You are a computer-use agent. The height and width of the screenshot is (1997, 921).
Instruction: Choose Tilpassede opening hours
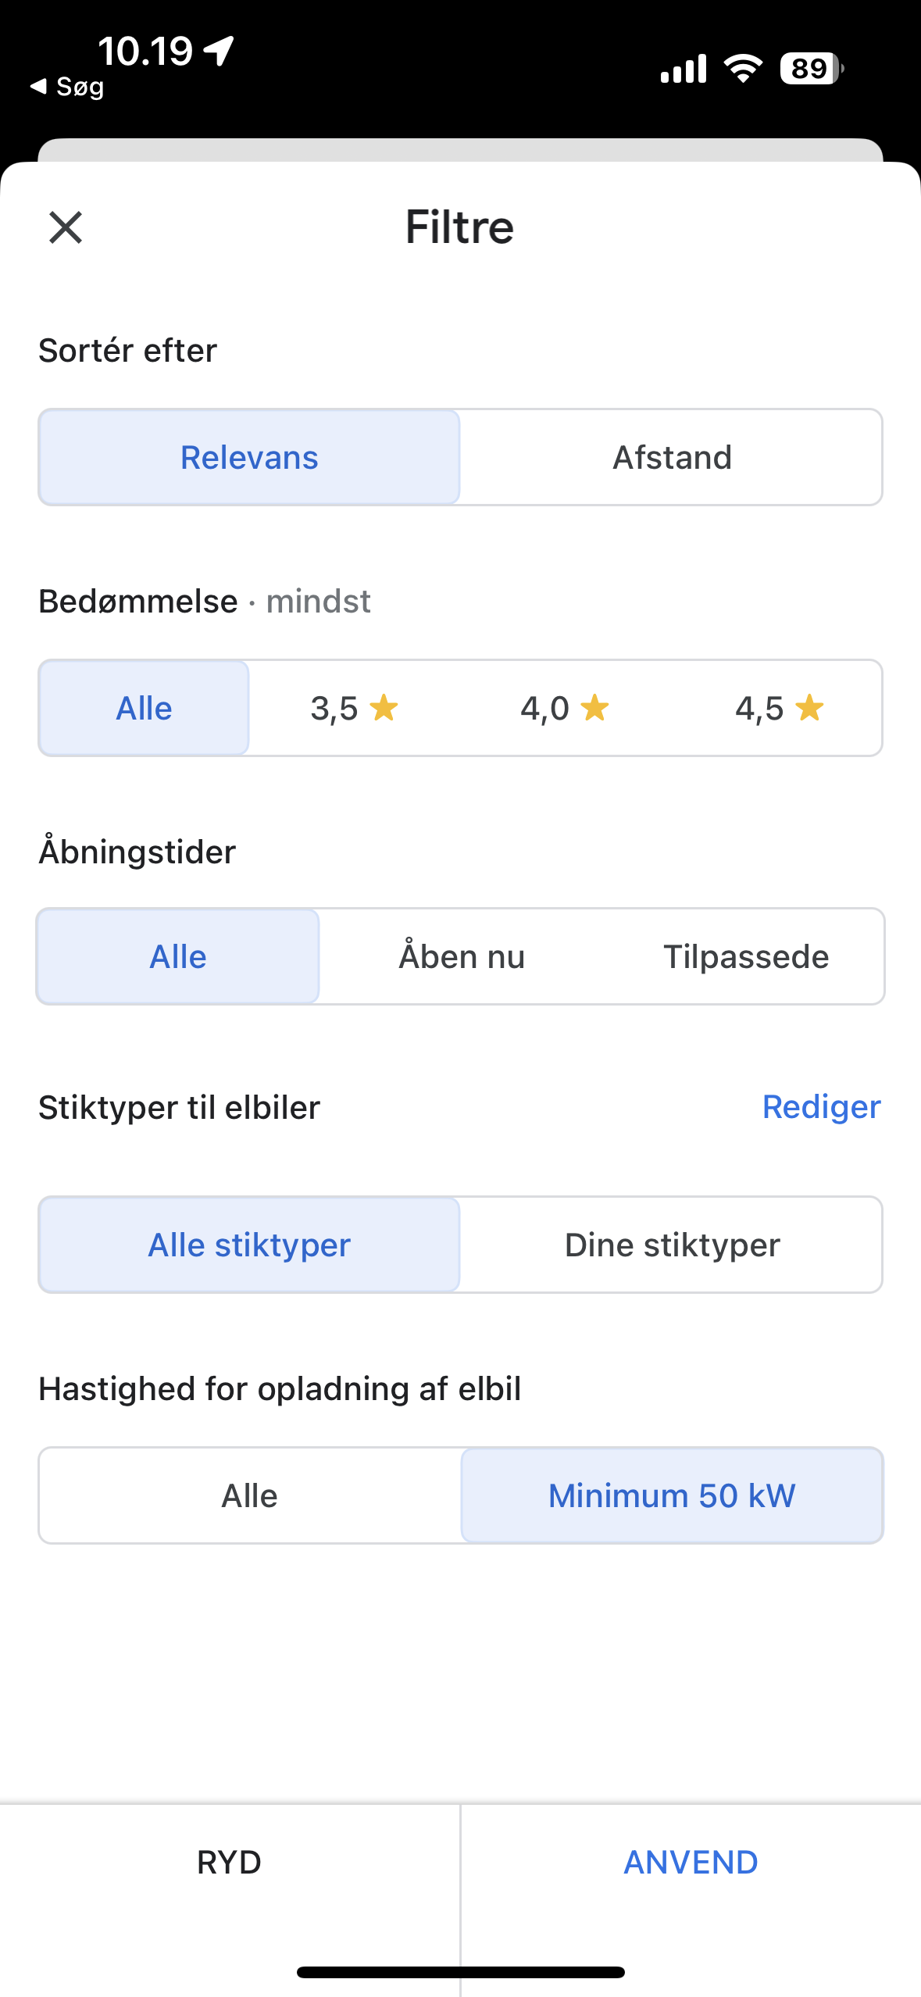[746, 956]
